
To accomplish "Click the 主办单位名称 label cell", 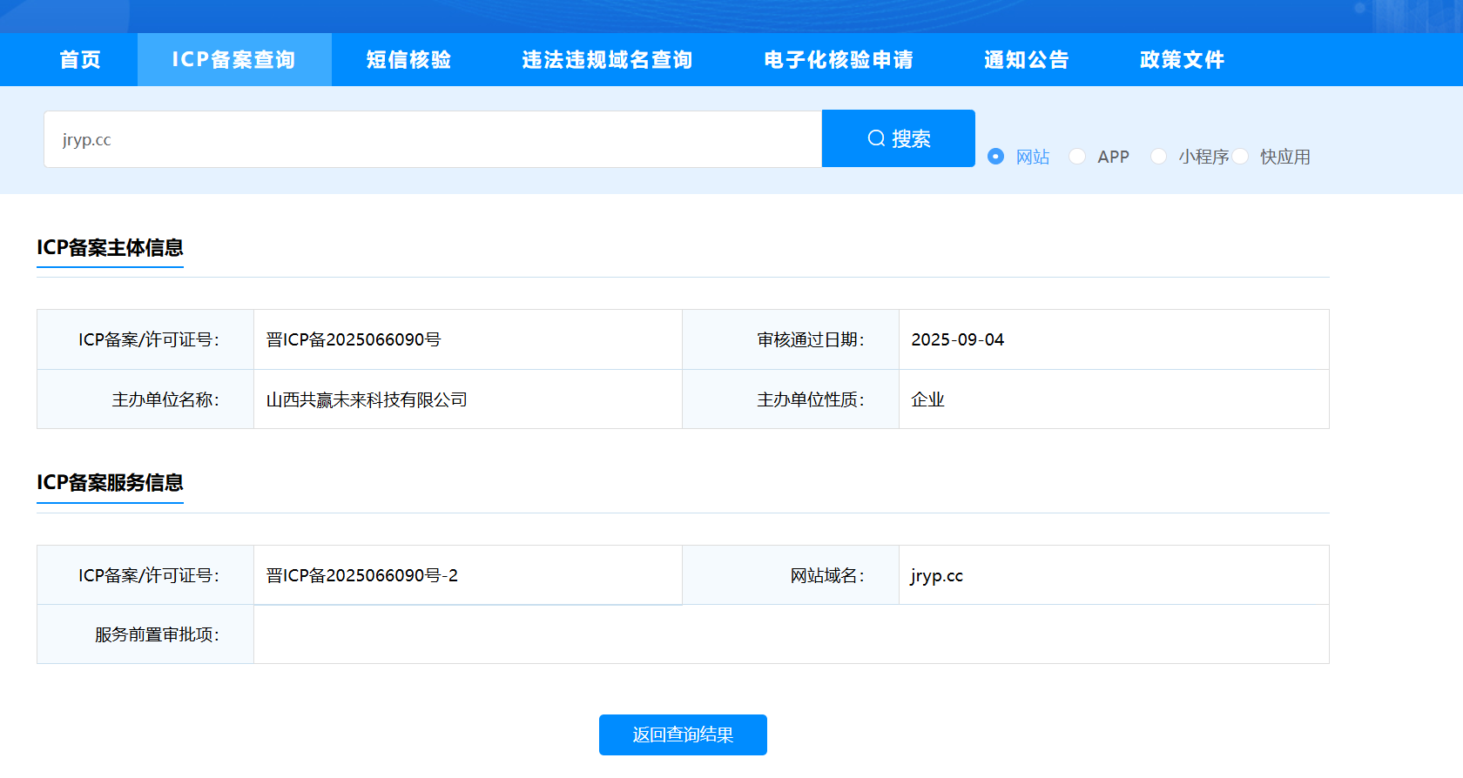I will coord(145,399).
